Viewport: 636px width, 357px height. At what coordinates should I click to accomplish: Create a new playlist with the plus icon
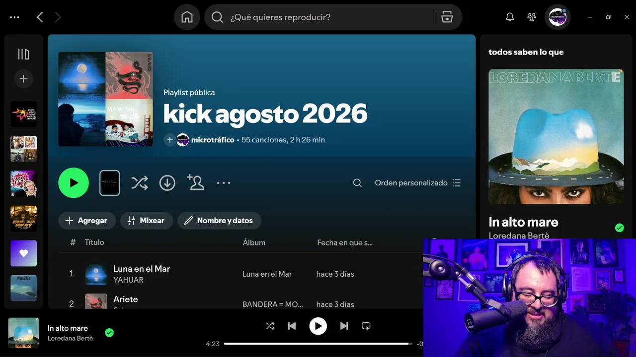coord(23,78)
